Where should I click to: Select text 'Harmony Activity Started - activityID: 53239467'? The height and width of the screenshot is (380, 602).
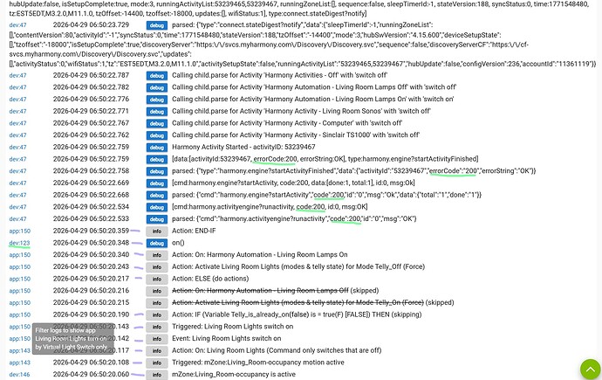click(243, 147)
